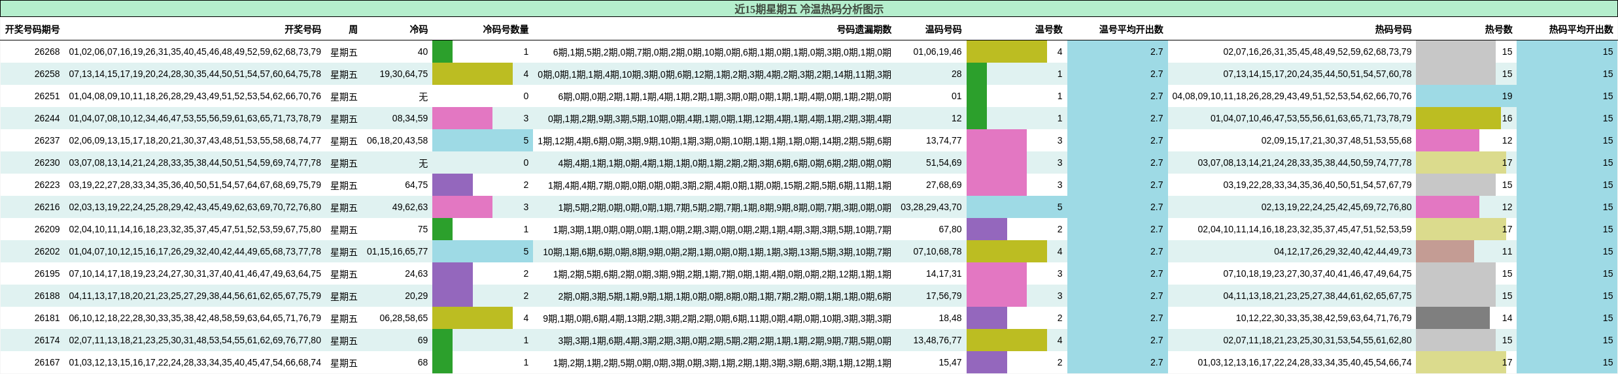Screen dimensions: 1618x374
Task: Select period number 26209
Action: (x=47, y=229)
